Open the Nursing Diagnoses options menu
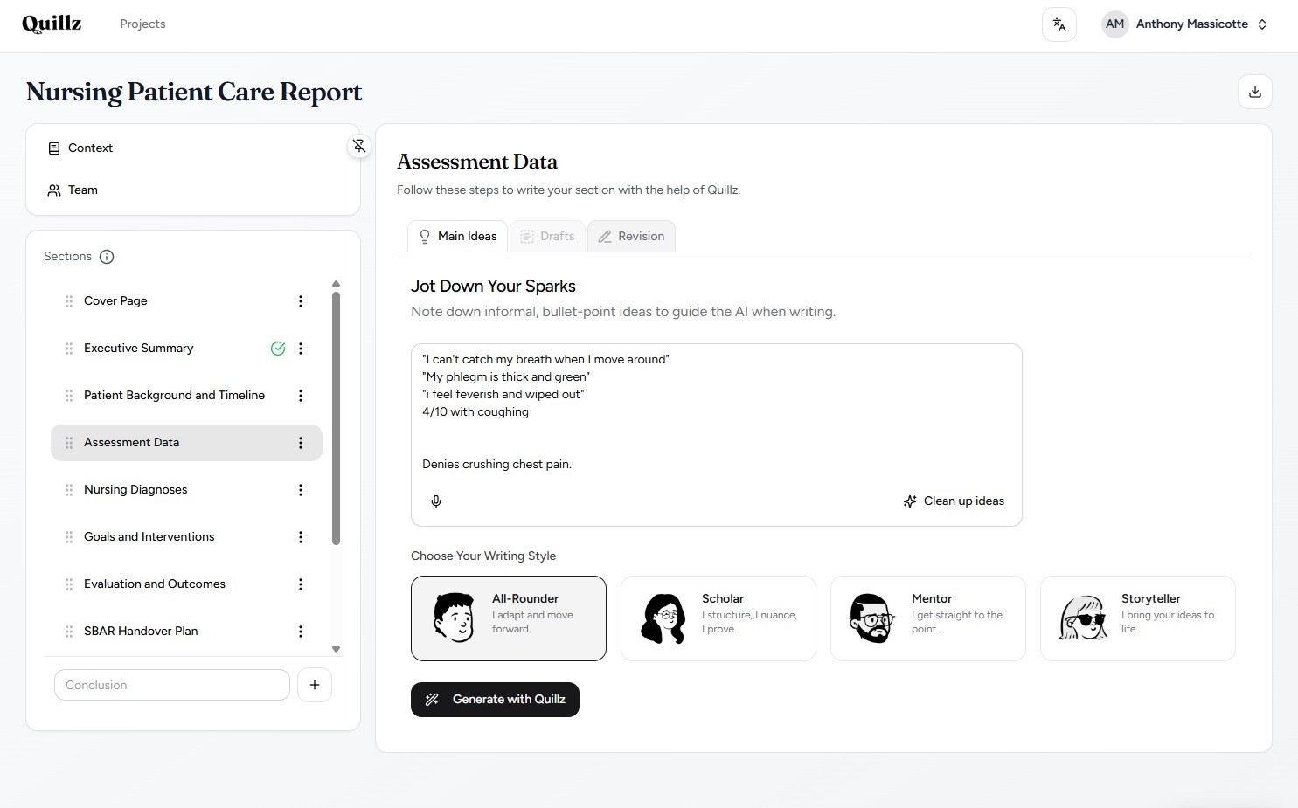The height and width of the screenshot is (808, 1298). [300, 490]
